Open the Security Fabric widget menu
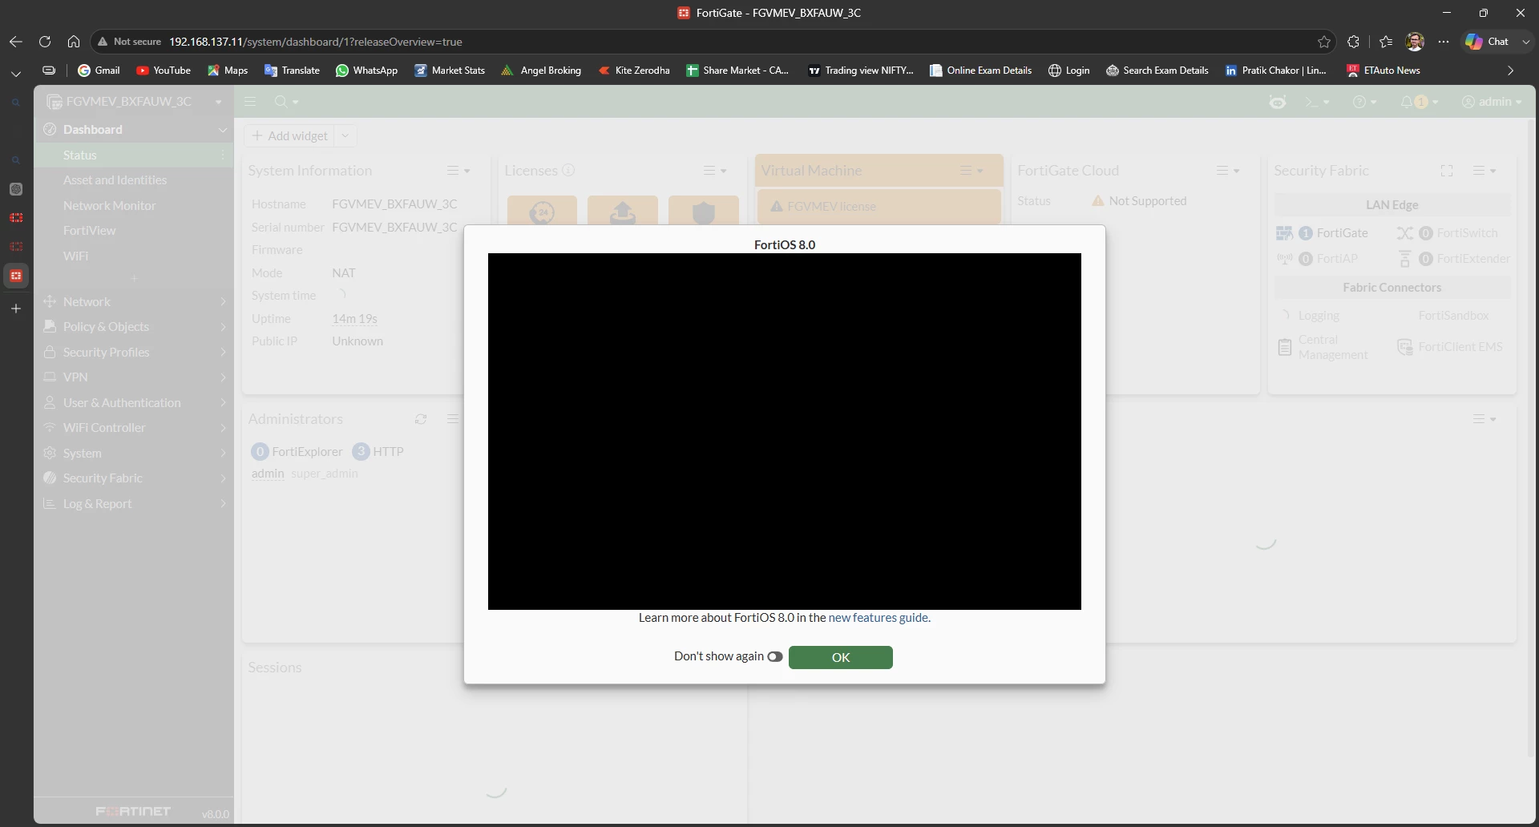 tap(1484, 171)
